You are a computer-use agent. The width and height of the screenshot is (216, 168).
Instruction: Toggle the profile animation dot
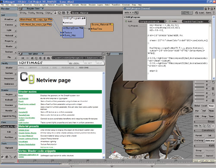[x=170, y=21]
